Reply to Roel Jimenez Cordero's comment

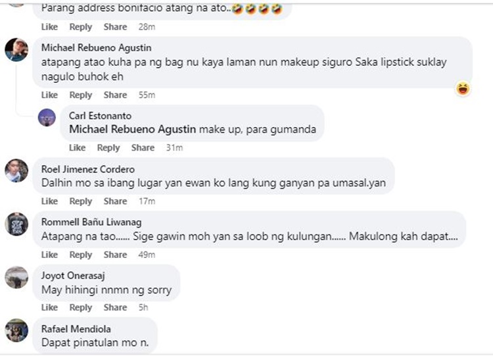point(81,201)
